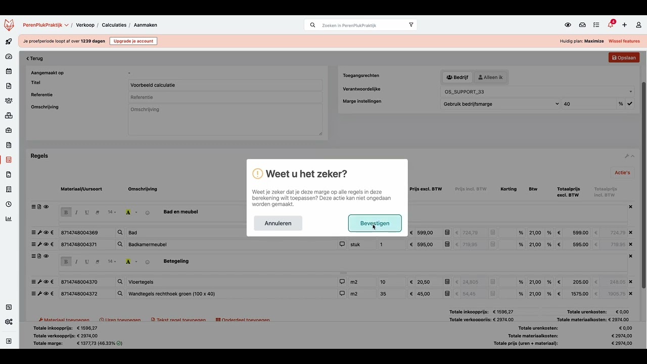This screenshot has width=647, height=364.
Task: Open the clock time-tracking sidebar icon
Action: coord(9,204)
